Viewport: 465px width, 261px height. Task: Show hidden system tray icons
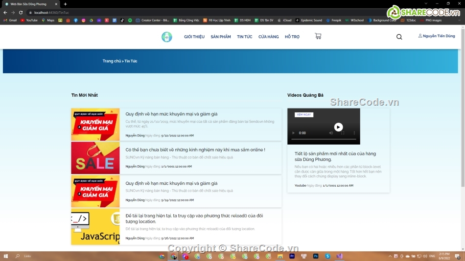coord(390,256)
